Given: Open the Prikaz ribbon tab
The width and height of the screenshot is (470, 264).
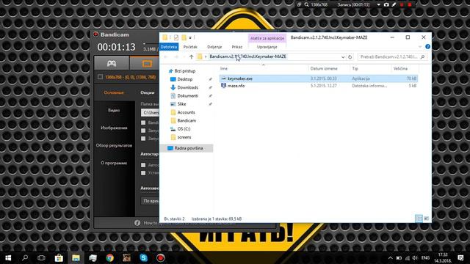Looking at the screenshot, I should pos(237,47).
